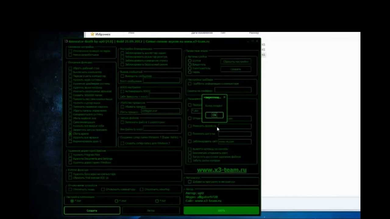Toggle the Выводить сообщение checkbox
The image size is (390, 219).
tap(122, 76)
